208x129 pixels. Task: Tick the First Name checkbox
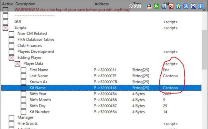[x=24, y=70]
